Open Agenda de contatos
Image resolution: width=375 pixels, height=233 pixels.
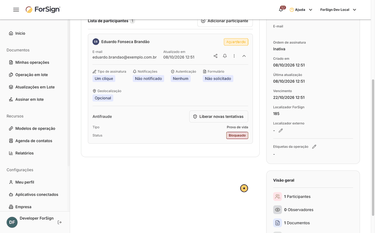pos(30,141)
